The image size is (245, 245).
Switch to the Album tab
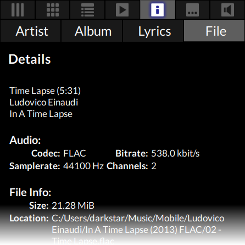[x=92, y=31]
